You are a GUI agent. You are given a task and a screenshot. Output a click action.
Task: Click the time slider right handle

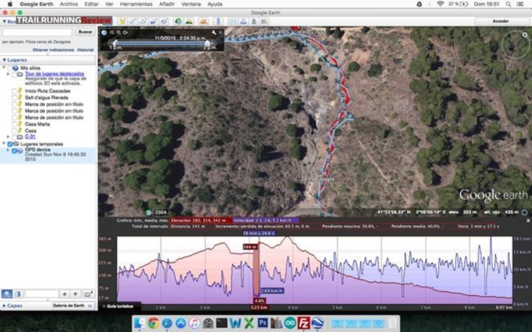[x=207, y=43]
